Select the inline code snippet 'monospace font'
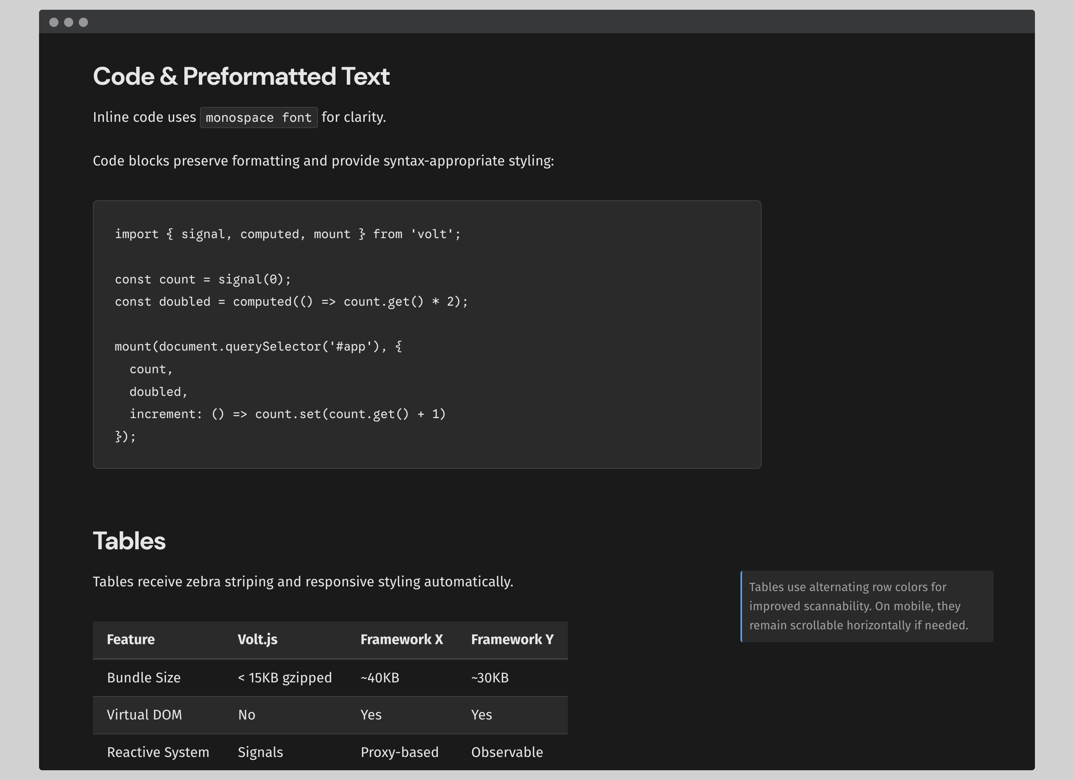The width and height of the screenshot is (1074, 780). 259,118
